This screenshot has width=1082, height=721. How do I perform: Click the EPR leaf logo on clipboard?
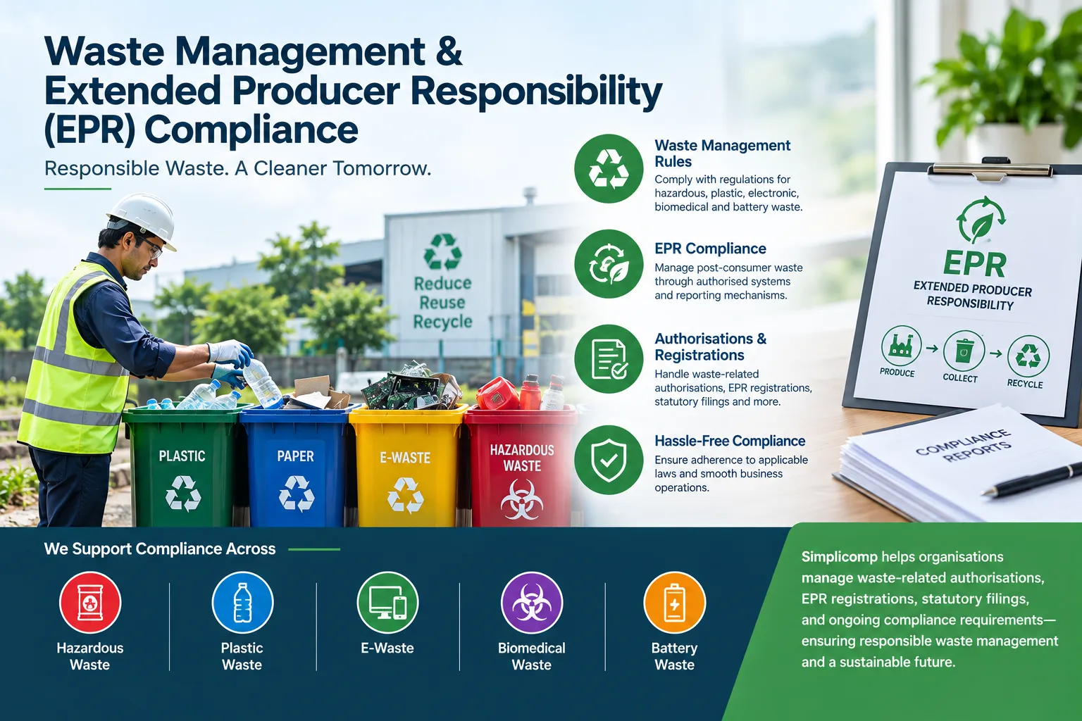[x=981, y=220]
